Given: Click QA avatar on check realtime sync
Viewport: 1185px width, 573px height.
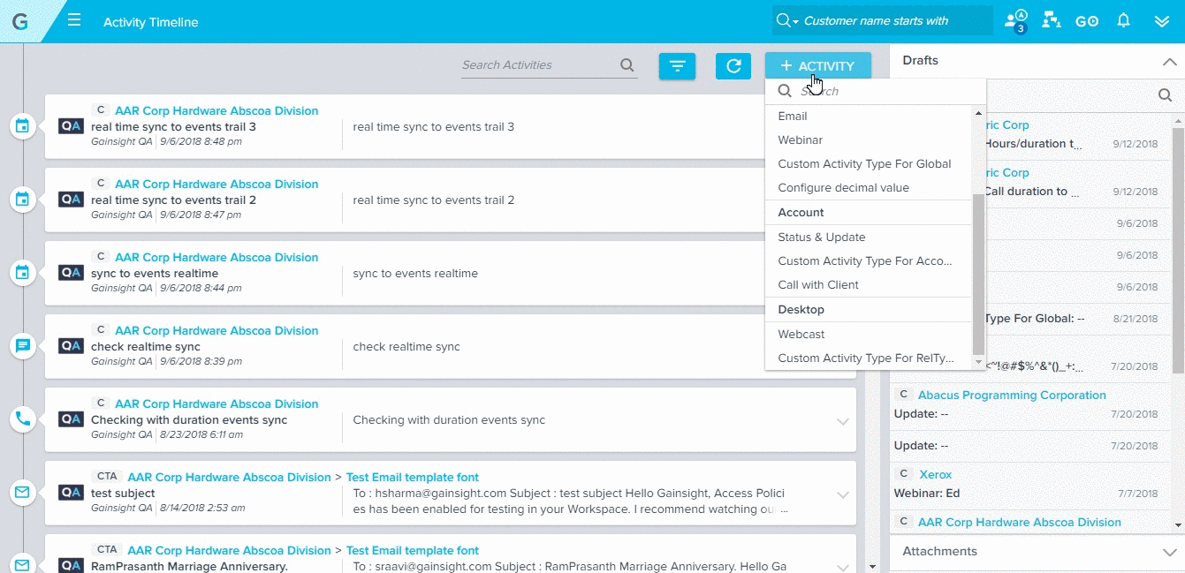Looking at the screenshot, I should [x=72, y=346].
